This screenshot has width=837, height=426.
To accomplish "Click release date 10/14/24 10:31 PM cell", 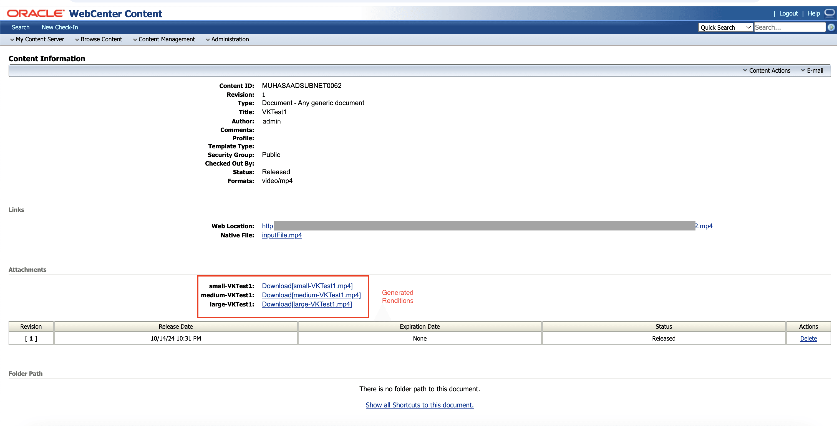I will click(176, 338).
